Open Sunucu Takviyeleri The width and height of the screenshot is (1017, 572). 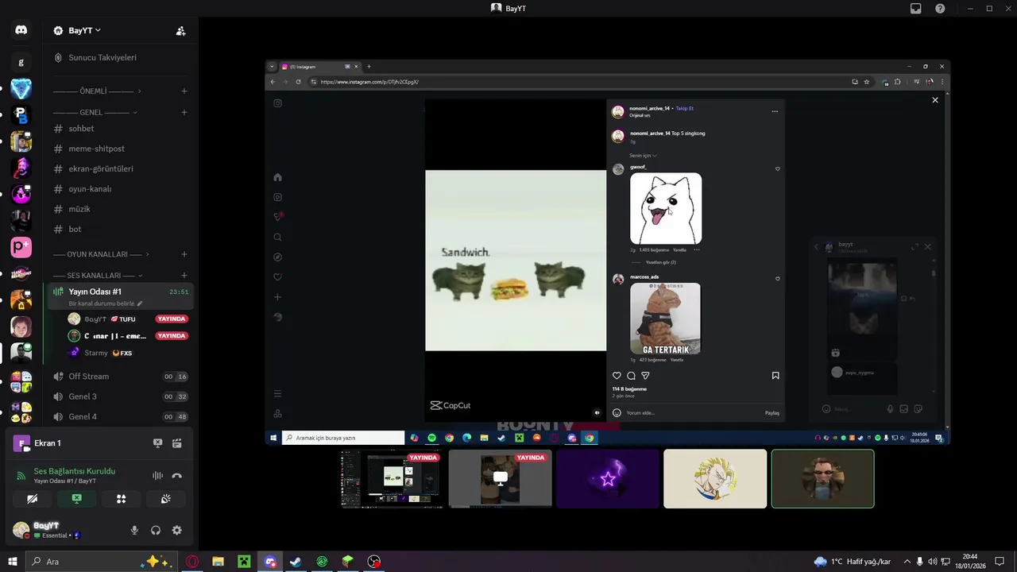click(120, 57)
